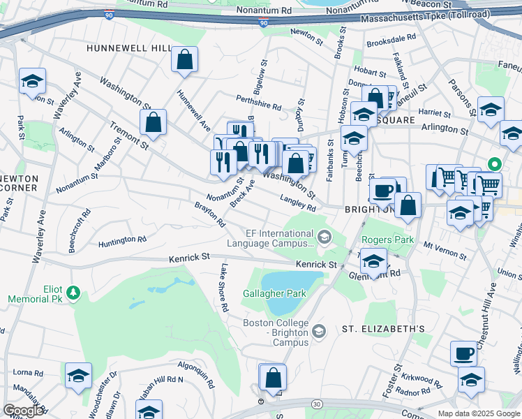Select the restaurant marker beside Nonantum St
The image size is (522, 419).
click(x=224, y=163)
